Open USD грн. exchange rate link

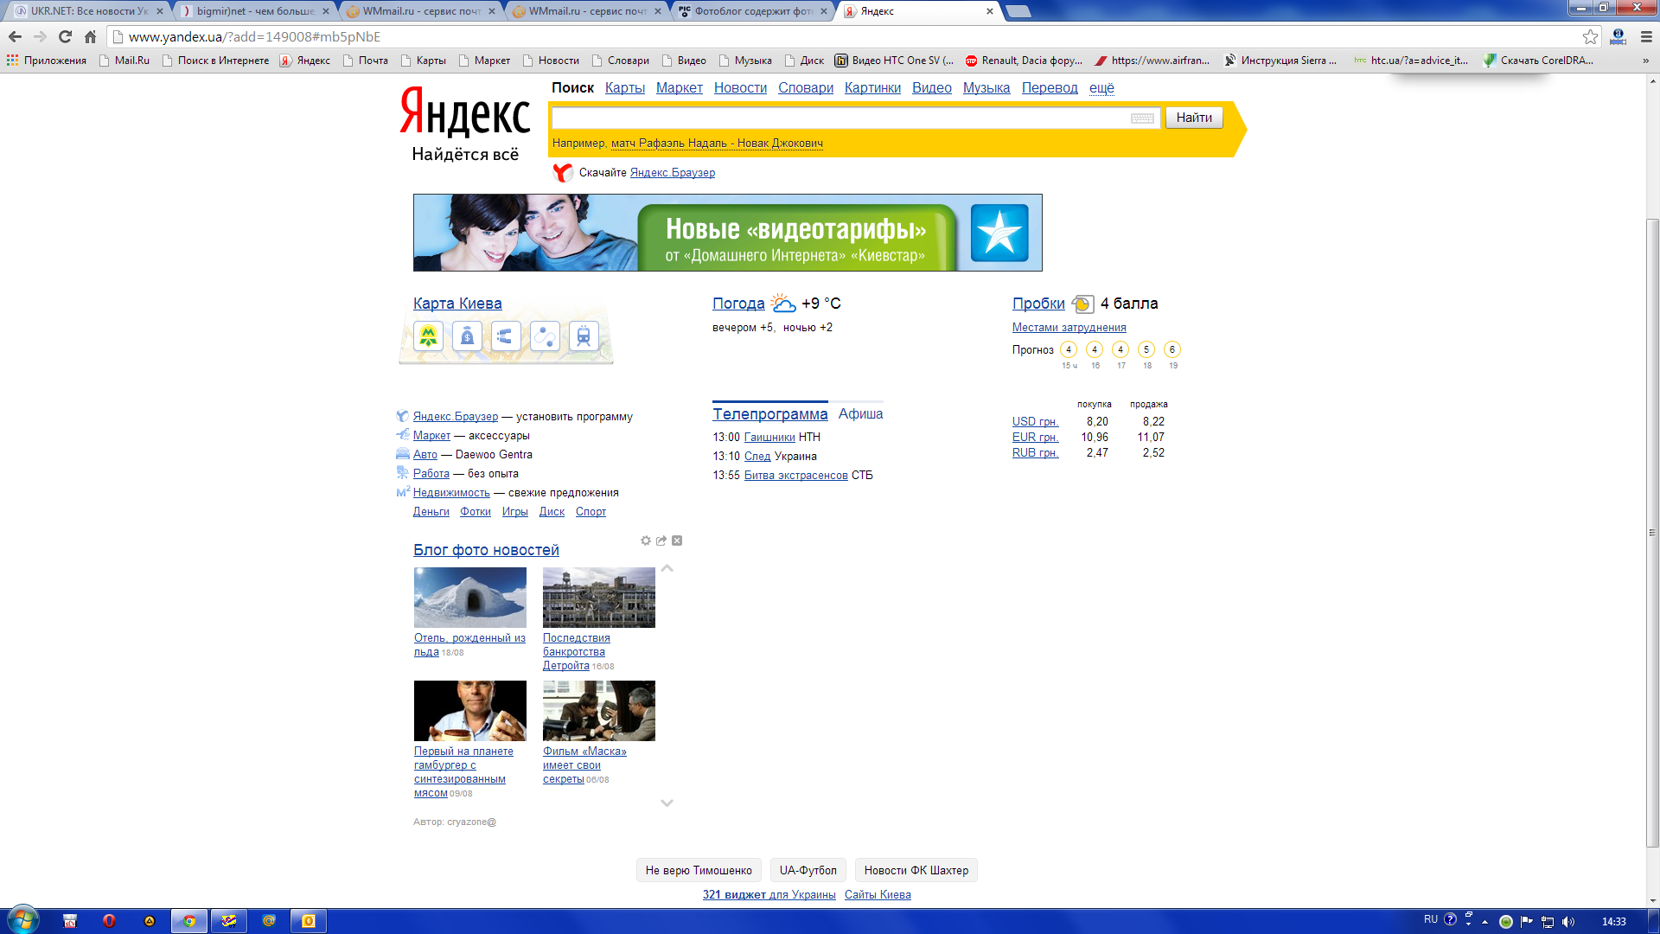tap(1036, 422)
